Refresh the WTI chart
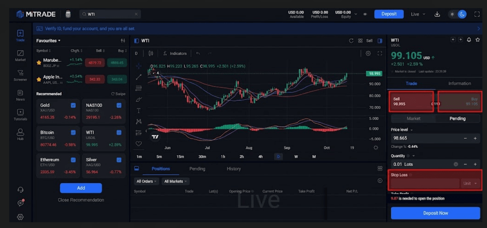 pyautogui.click(x=351, y=41)
